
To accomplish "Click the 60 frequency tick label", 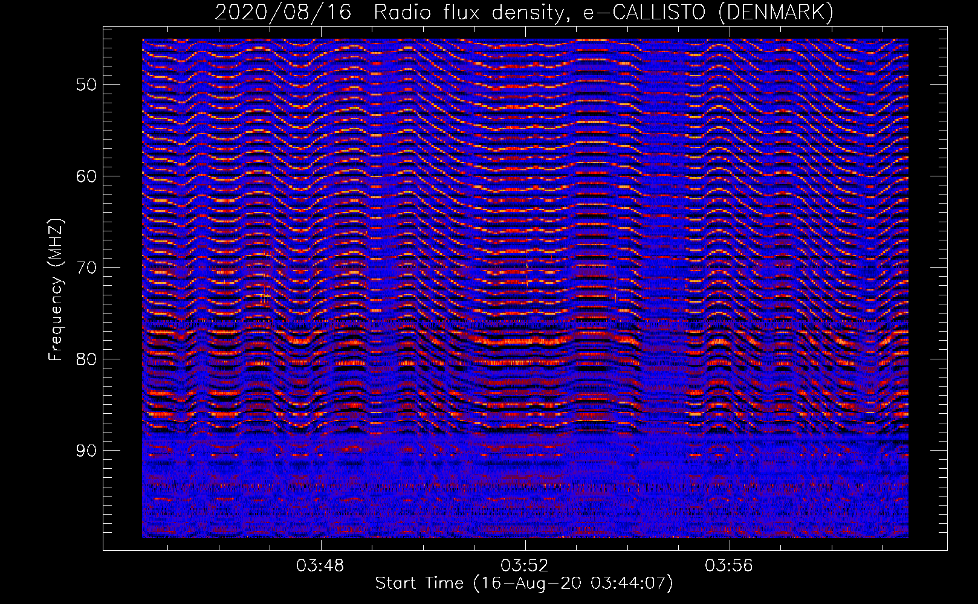I will 86,176.
